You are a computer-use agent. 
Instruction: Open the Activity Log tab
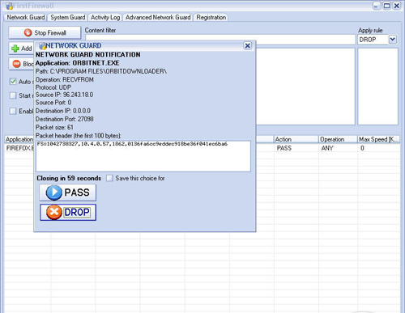(x=105, y=17)
